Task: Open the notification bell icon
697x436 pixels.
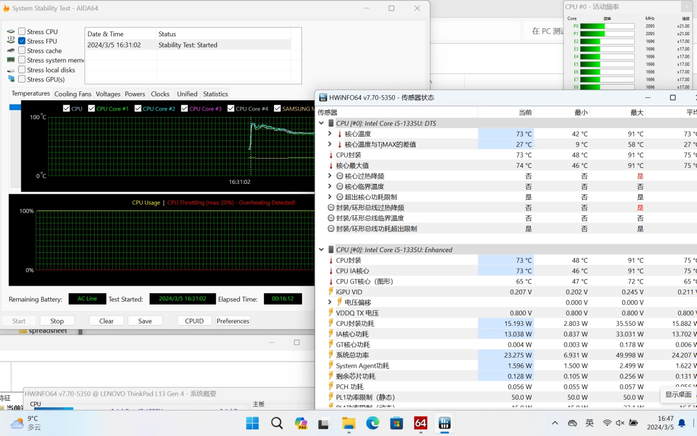Action: pos(682,423)
